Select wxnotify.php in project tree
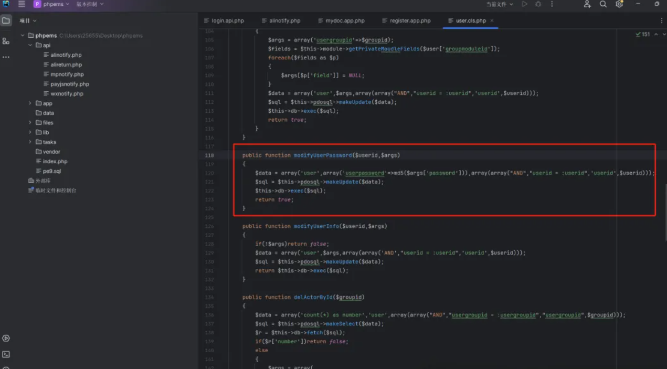This screenshot has height=369, width=667. pyautogui.click(x=67, y=94)
